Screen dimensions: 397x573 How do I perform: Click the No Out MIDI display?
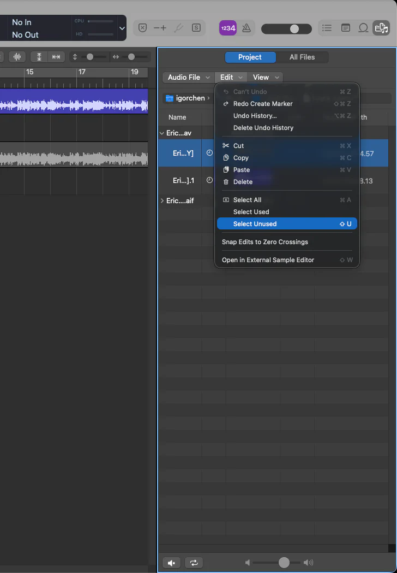point(25,35)
